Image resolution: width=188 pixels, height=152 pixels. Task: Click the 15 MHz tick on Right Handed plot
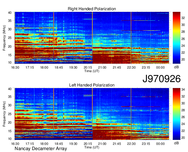10,55
